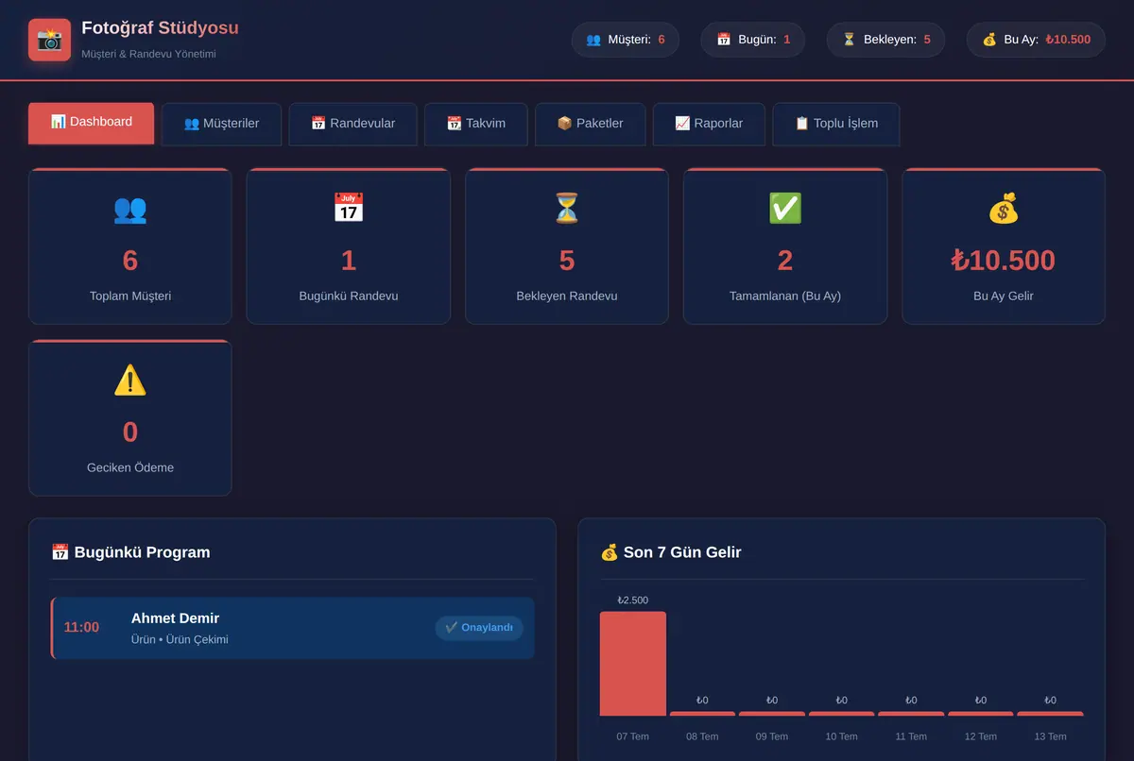Open the Randevular tab
1134x761 pixels.
pyautogui.click(x=352, y=124)
